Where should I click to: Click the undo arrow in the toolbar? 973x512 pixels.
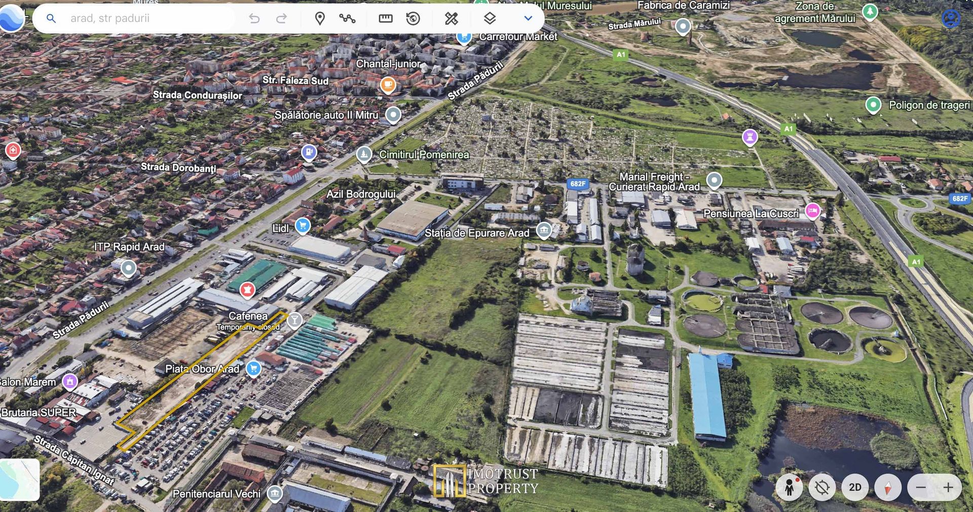click(254, 19)
